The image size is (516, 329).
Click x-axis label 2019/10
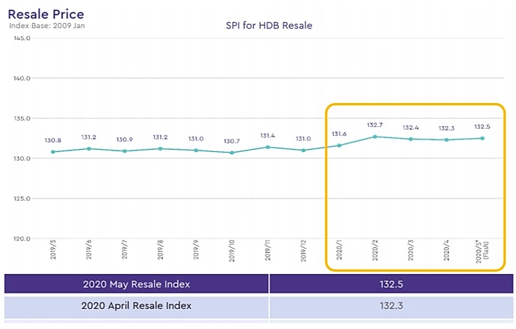click(232, 251)
